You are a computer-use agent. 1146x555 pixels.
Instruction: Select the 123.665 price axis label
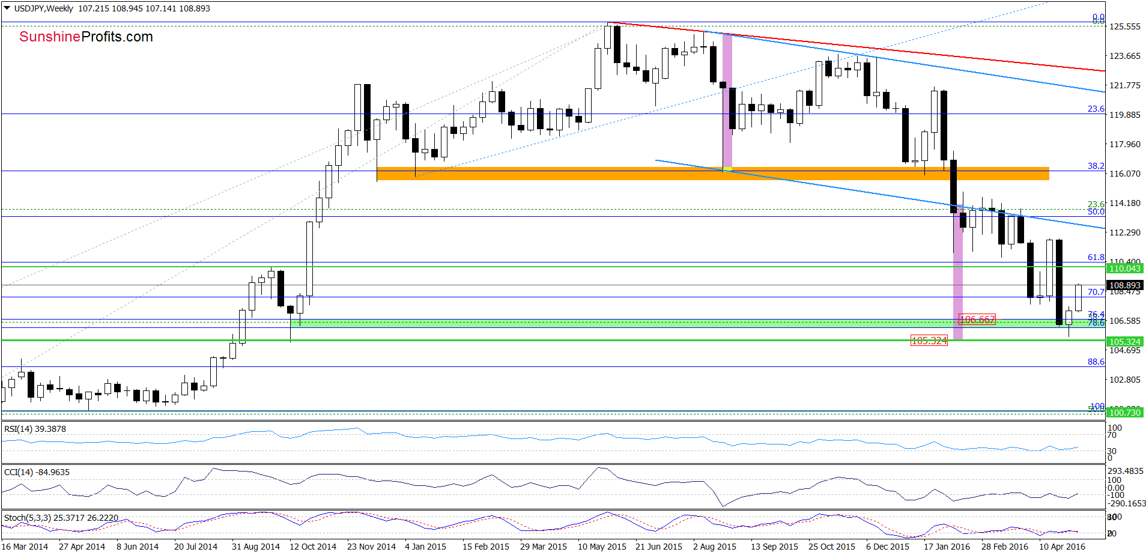(x=1124, y=56)
